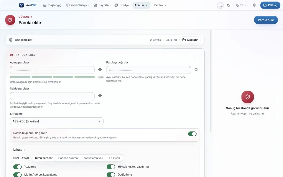Viewport: 283px width, 177px height.
Task: Open the Görüntüleyici tab
Action: click(x=77, y=5)
